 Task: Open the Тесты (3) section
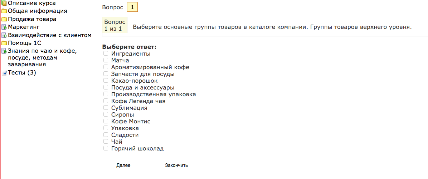(22, 73)
